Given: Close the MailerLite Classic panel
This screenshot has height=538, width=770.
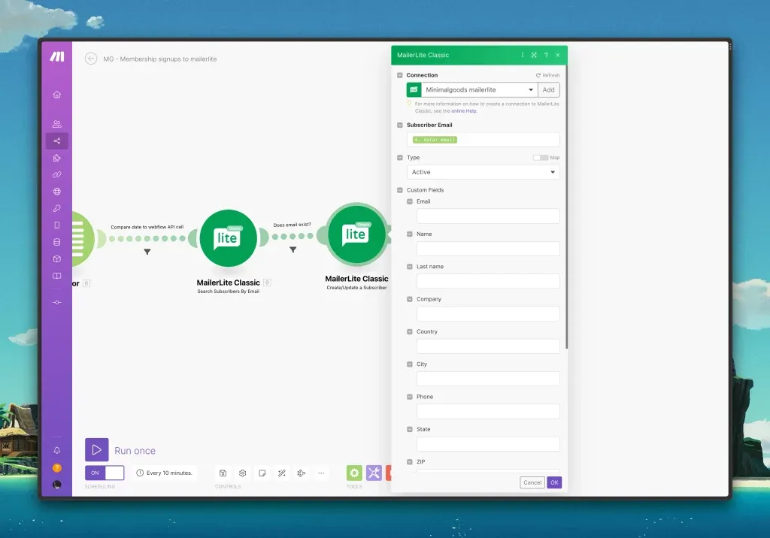Looking at the screenshot, I should (558, 55).
